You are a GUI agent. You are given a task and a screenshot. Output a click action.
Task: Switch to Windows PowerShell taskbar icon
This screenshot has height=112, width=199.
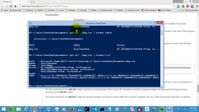[169, 109]
